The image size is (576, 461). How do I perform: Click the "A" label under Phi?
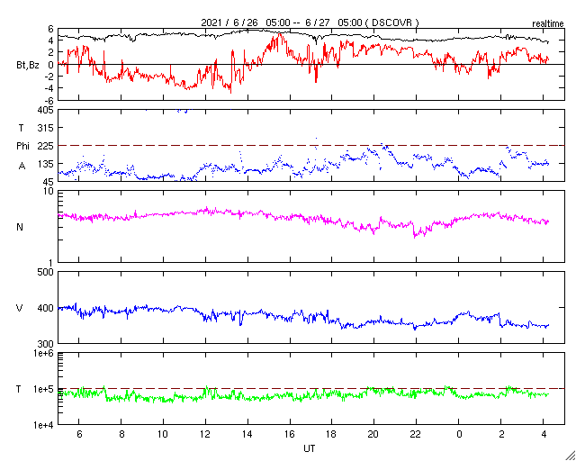point(22,167)
